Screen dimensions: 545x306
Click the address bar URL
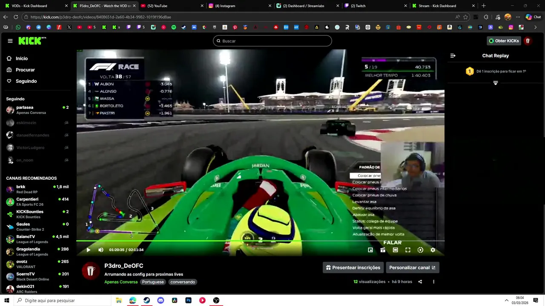pyautogui.click(x=100, y=17)
